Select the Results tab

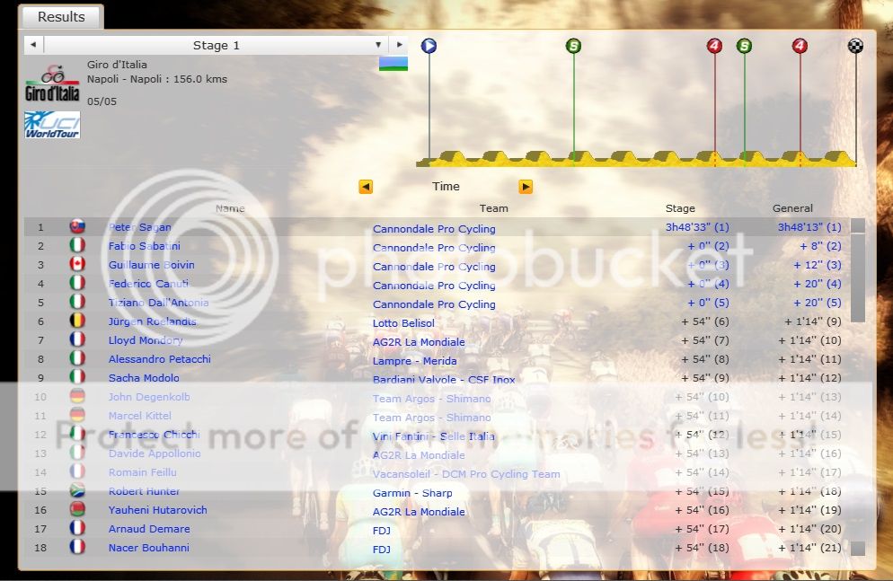[x=61, y=17]
